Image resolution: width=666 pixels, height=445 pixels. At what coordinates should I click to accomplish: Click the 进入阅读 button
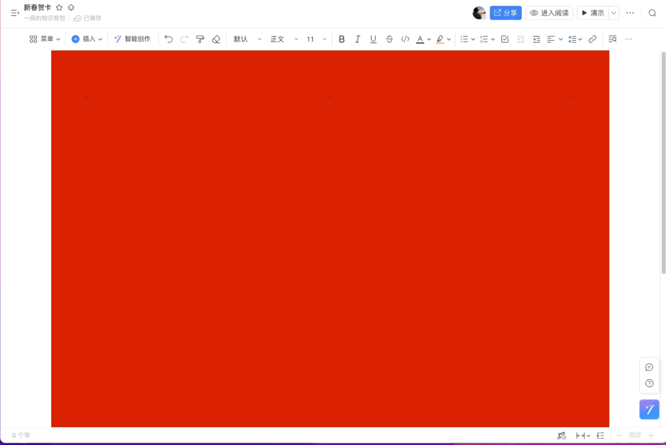pyautogui.click(x=549, y=13)
